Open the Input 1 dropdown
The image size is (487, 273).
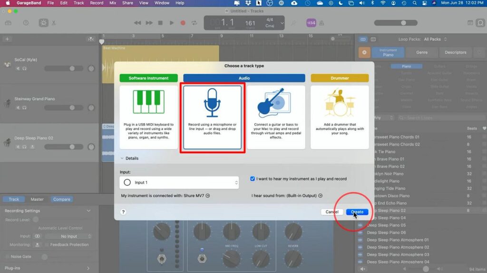coord(179,183)
